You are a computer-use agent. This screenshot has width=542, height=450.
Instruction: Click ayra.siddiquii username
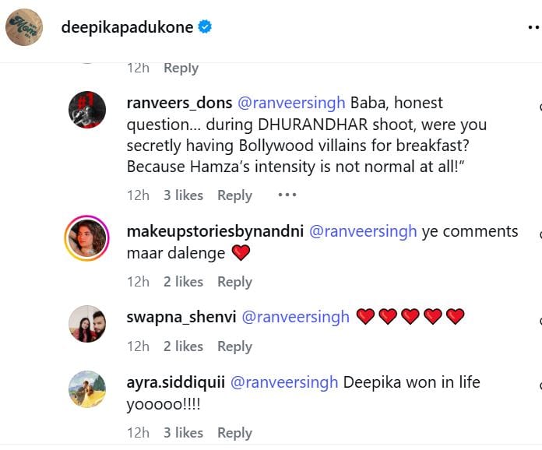click(x=176, y=382)
